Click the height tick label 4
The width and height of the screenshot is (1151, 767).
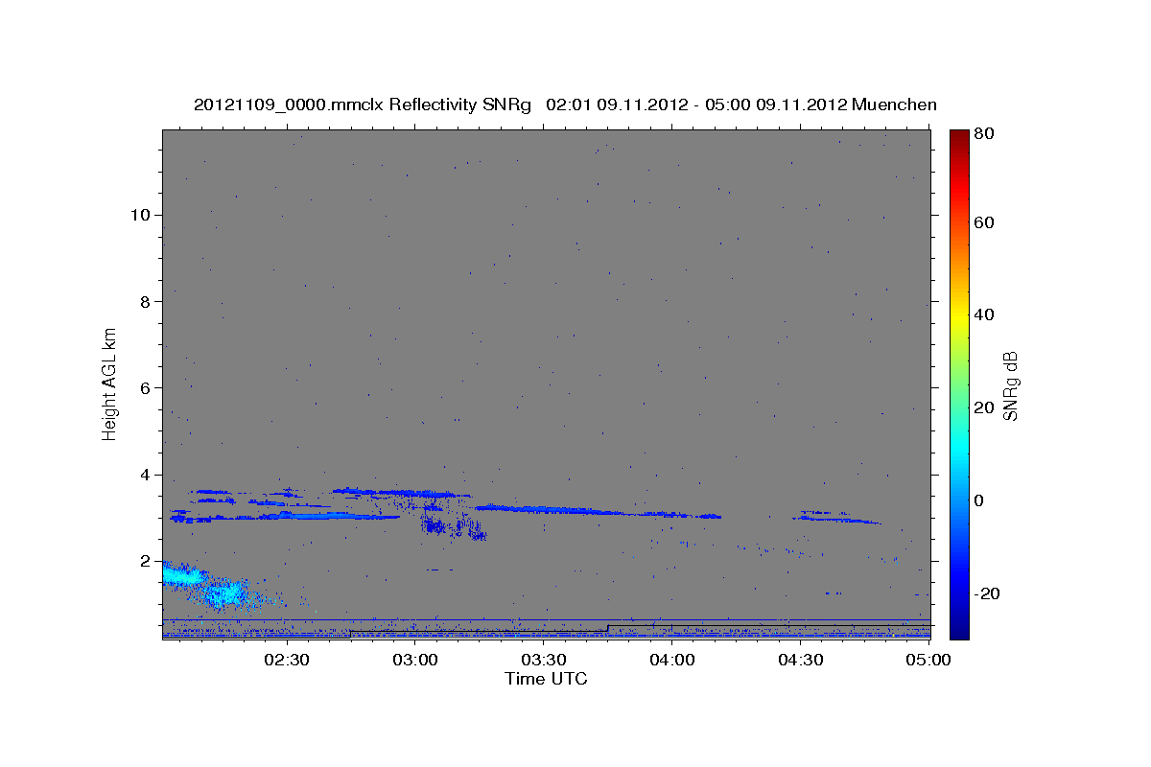click(145, 475)
